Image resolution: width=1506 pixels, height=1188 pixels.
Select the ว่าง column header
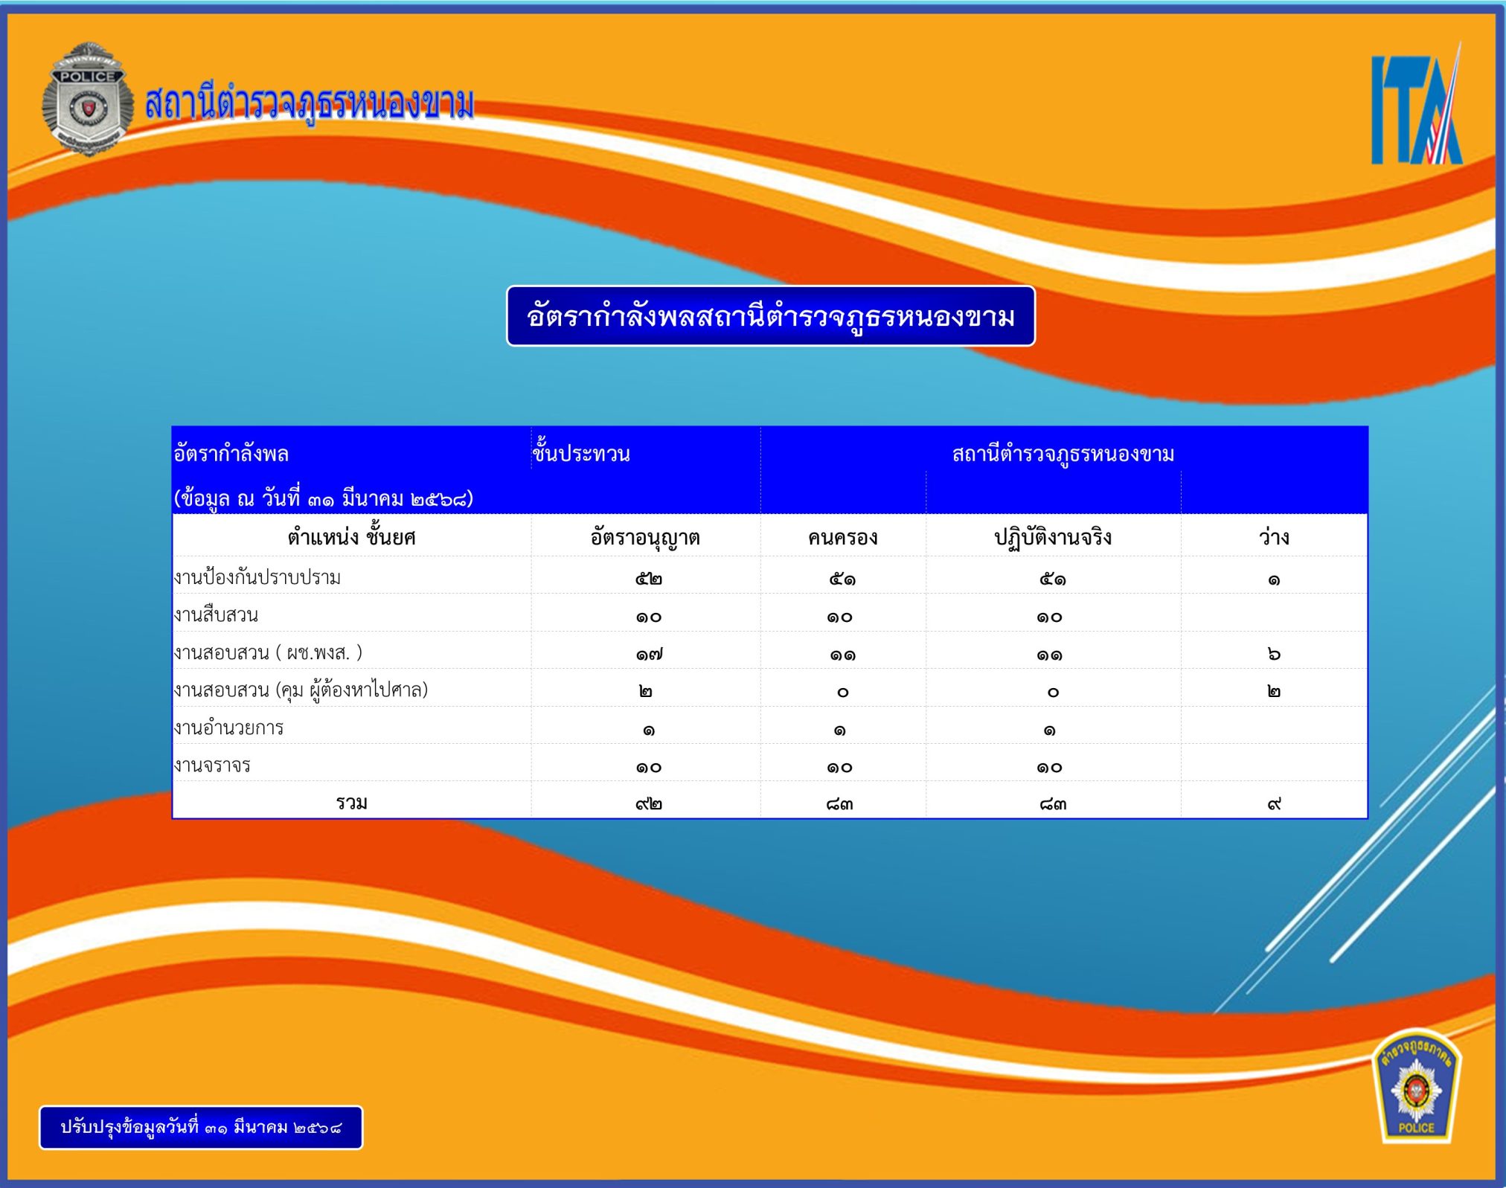coord(1273,537)
